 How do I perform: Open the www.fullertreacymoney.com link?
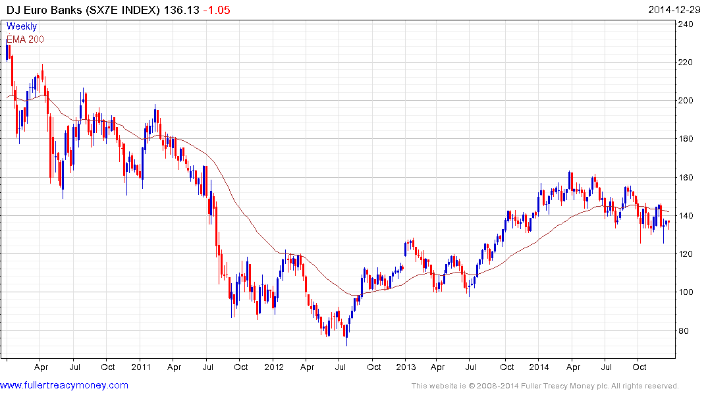64,386
